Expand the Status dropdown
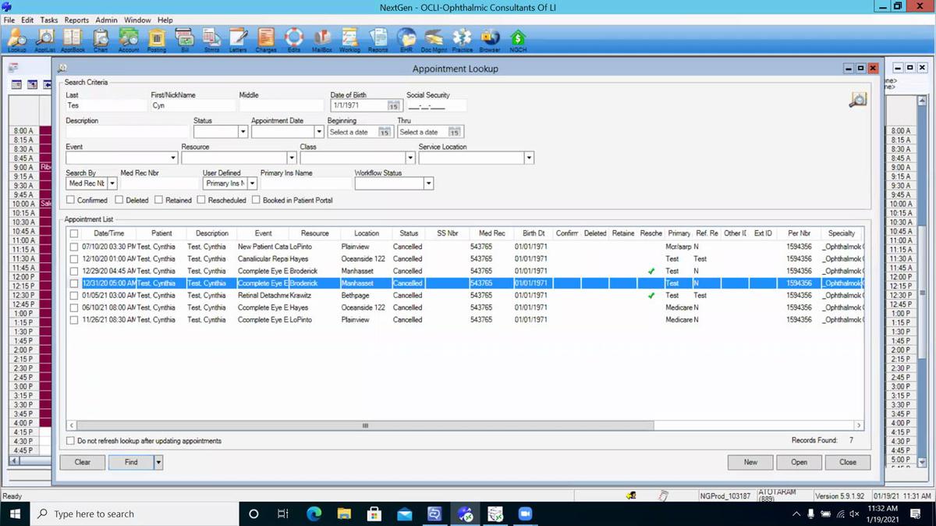 tap(243, 132)
